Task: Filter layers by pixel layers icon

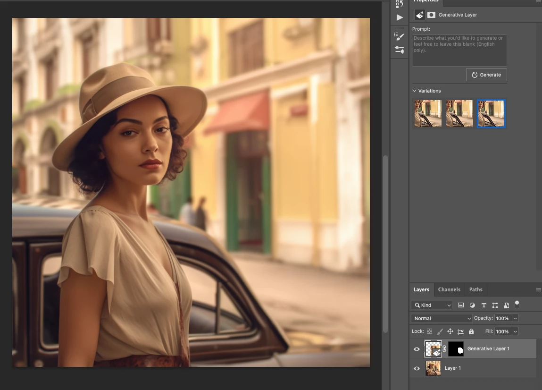Action: click(461, 305)
